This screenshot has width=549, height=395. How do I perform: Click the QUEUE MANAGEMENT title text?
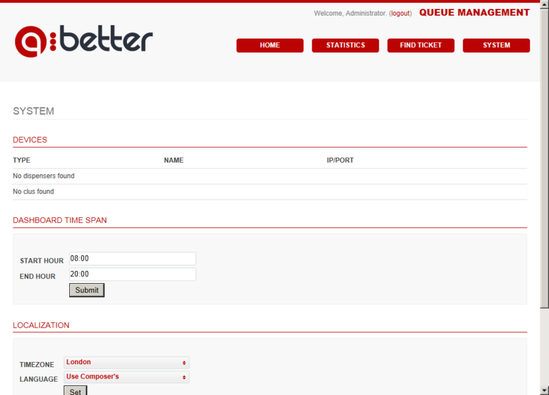(474, 12)
